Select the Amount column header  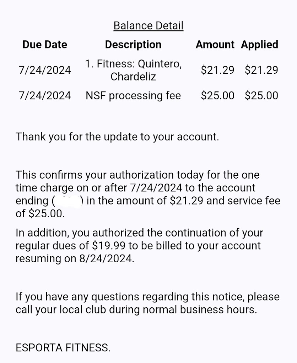215,45
